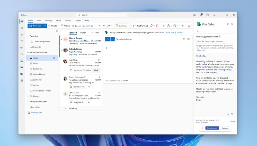Open the Move to dropdown arrow
257x146 pixels.
(x=95, y=26)
